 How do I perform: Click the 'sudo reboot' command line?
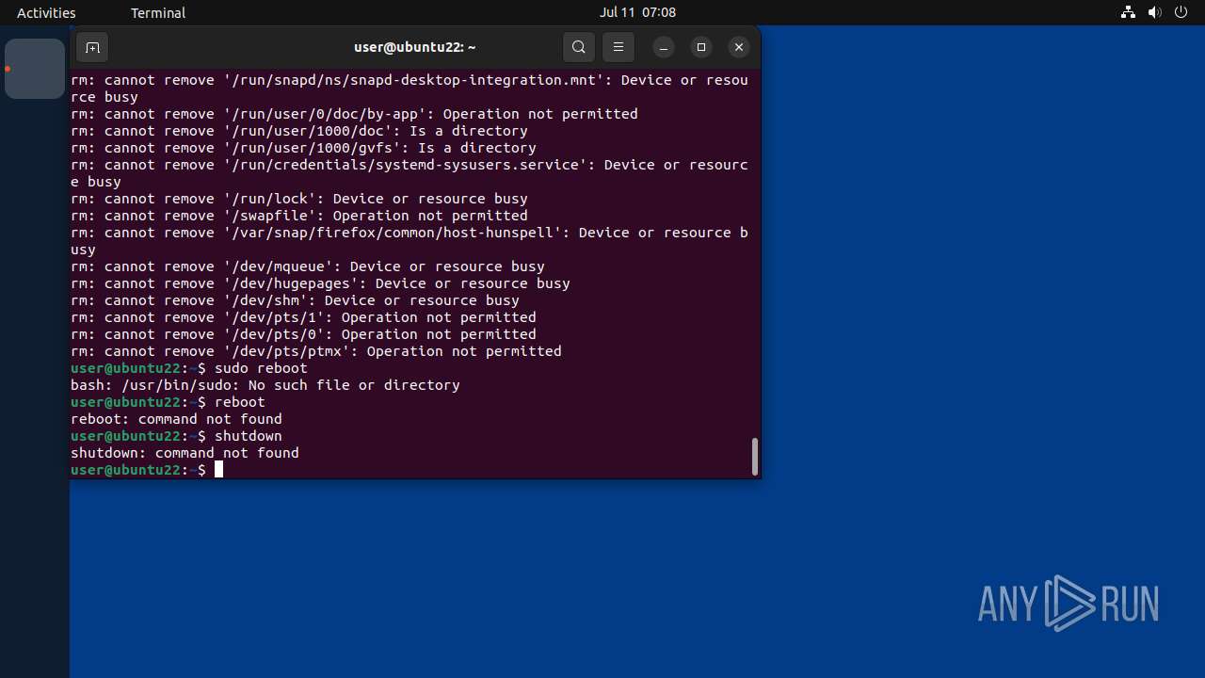point(189,368)
